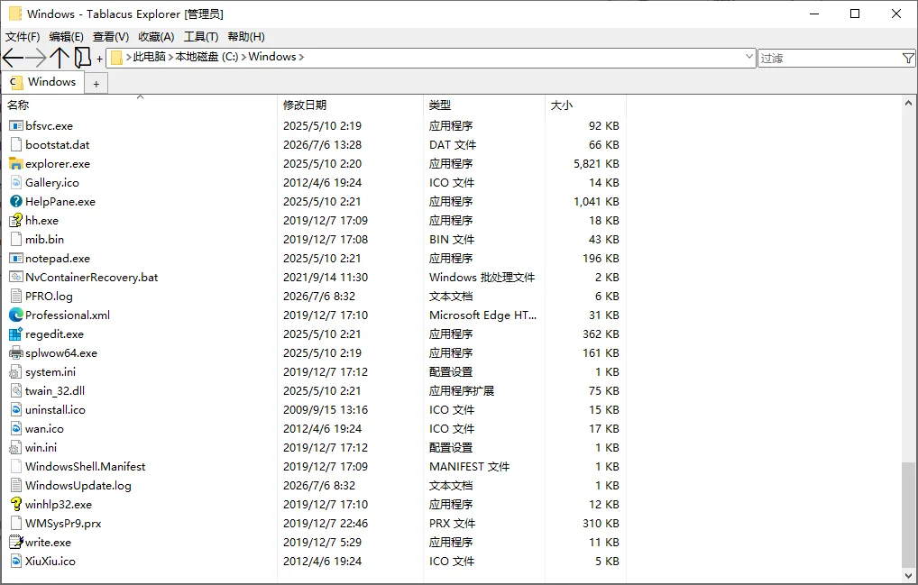The image size is (918, 585).
Task: Open the 文件(F) menu
Action: point(23,37)
